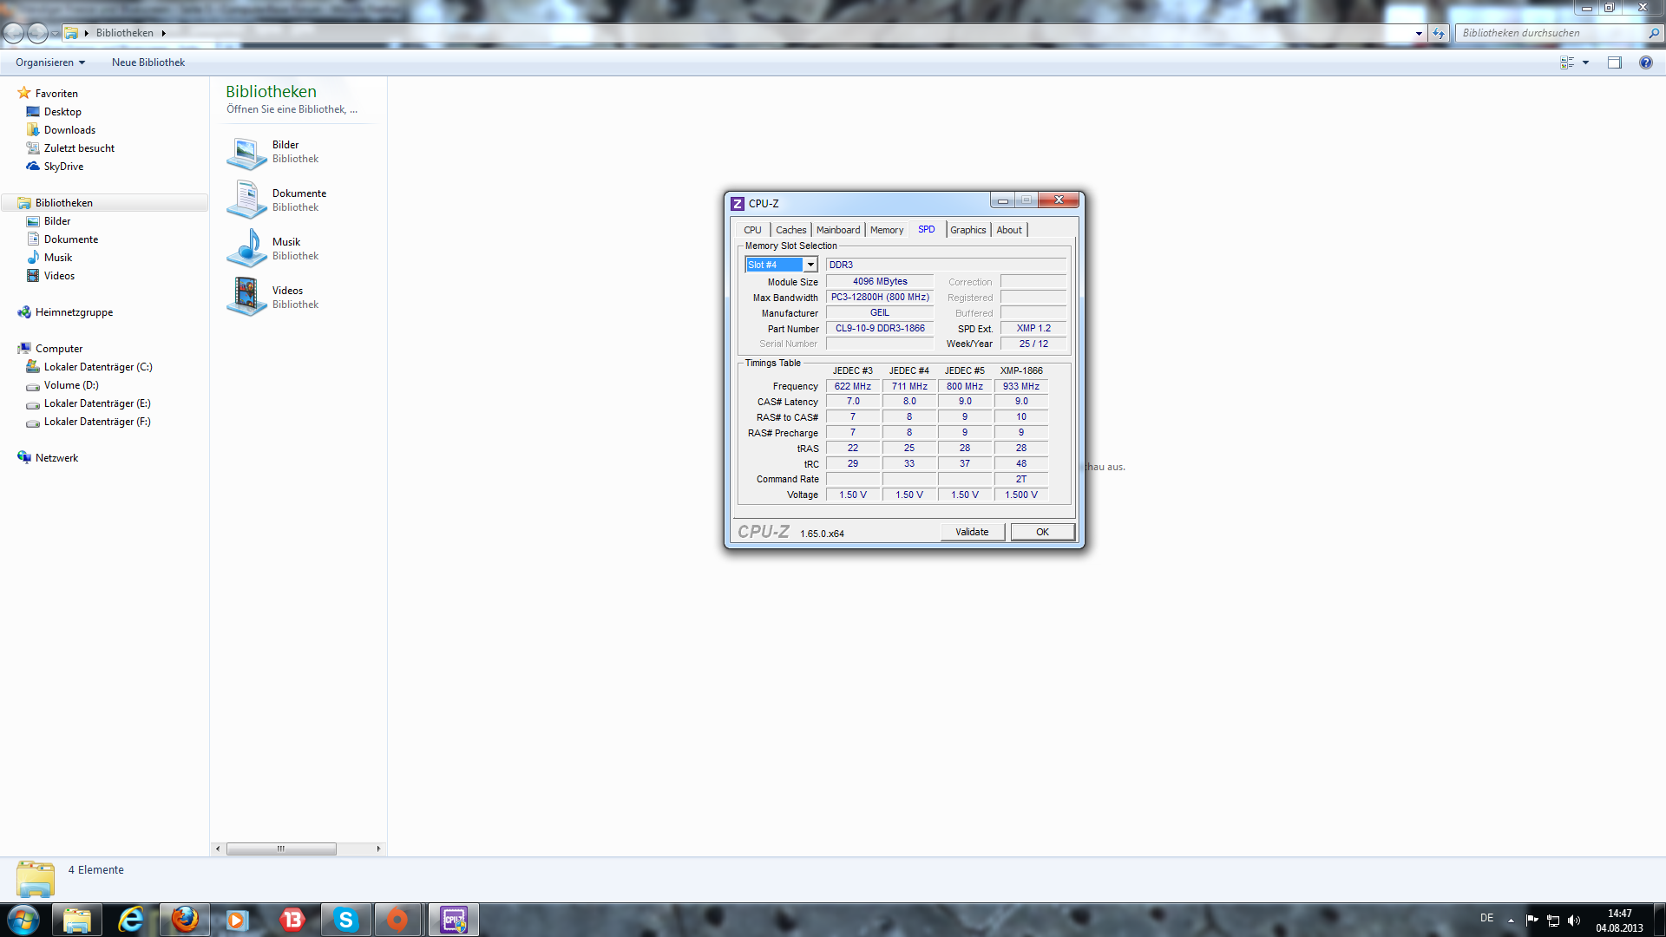Expand the address bar history dropdown
The image size is (1666, 937).
click(x=1419, y=34)
